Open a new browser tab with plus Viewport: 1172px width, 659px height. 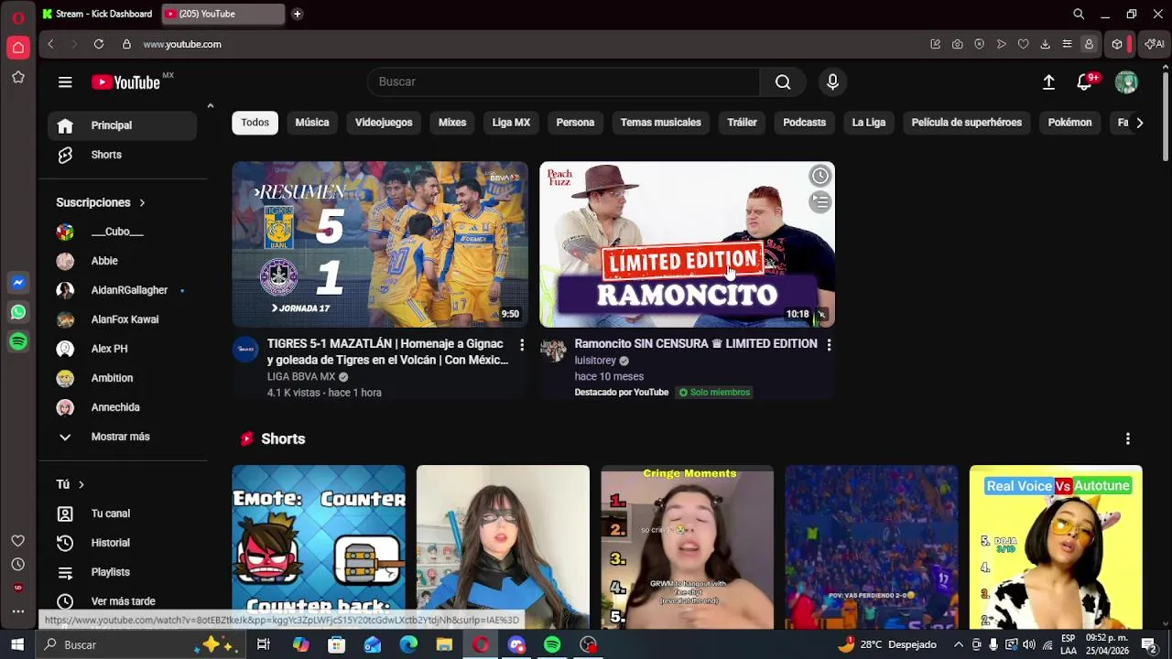pyautogui.click(x=297, y=14)
